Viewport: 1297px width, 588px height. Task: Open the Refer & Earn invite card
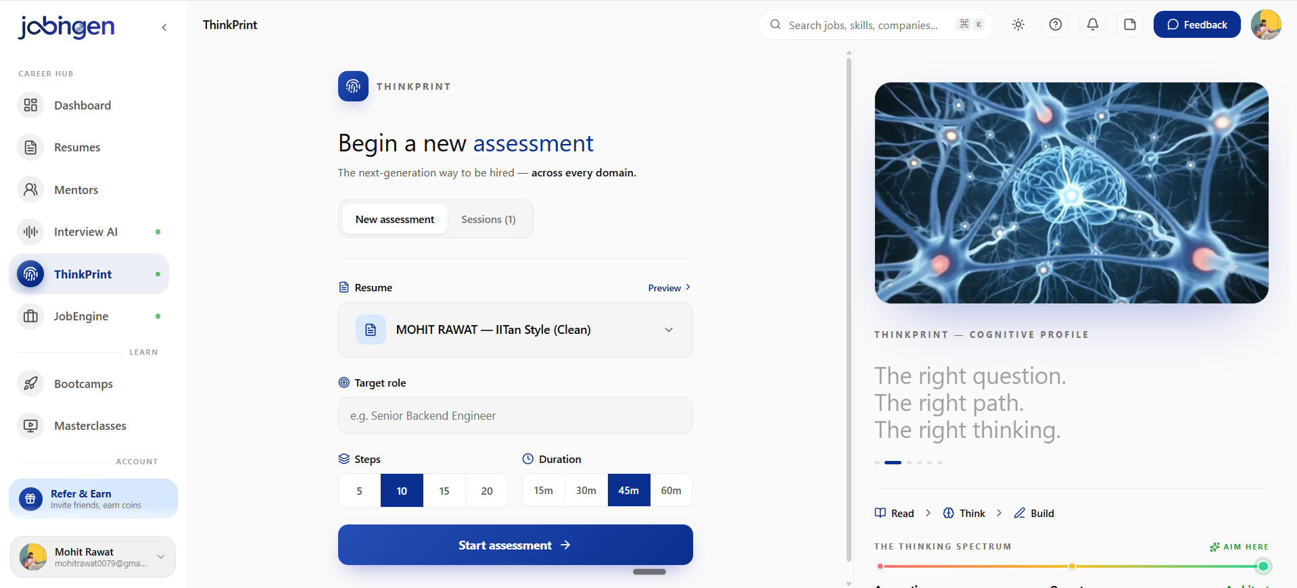(x=93, y=499)
